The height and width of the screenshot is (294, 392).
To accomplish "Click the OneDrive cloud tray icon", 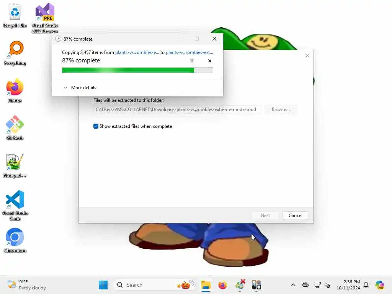I will (x=305, y=285).
